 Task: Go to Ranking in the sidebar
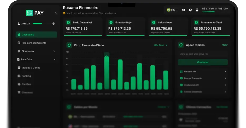pos(26,76)
